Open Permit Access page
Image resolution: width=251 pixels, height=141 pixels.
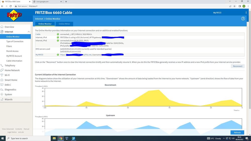click(12, 51)
